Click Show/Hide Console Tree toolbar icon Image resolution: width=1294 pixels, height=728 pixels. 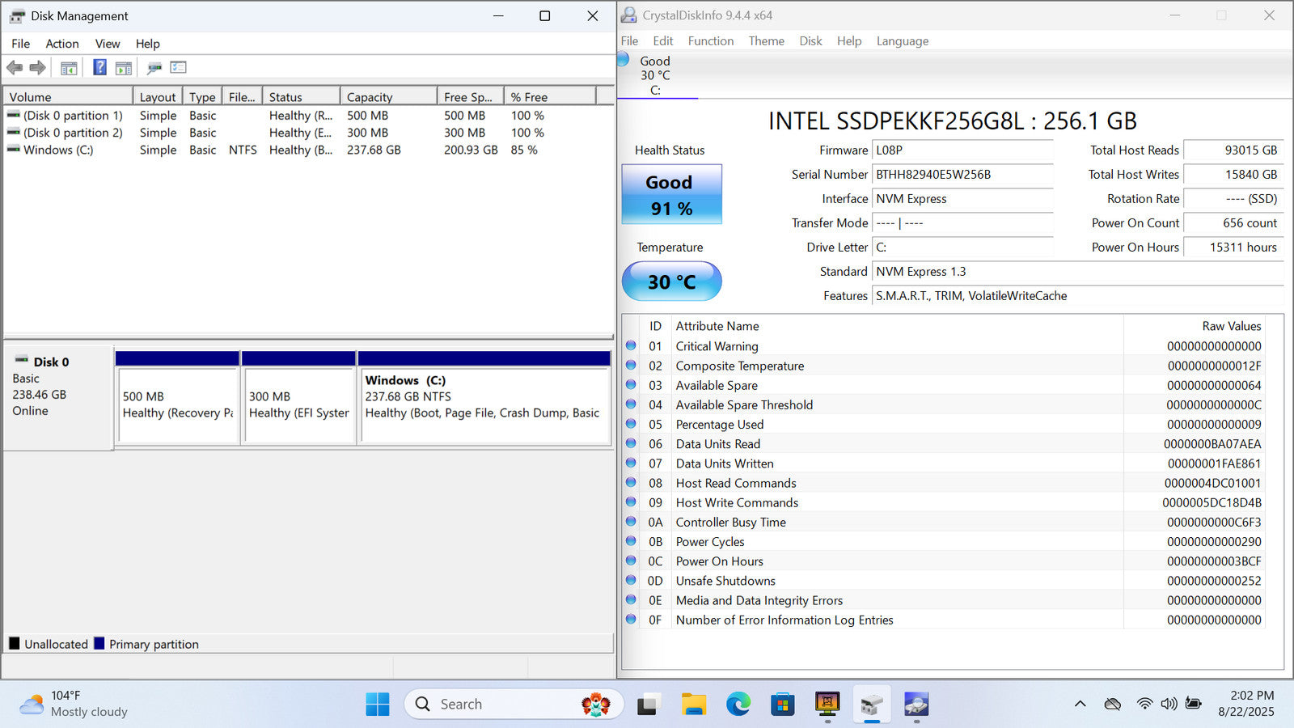[69, 68]
